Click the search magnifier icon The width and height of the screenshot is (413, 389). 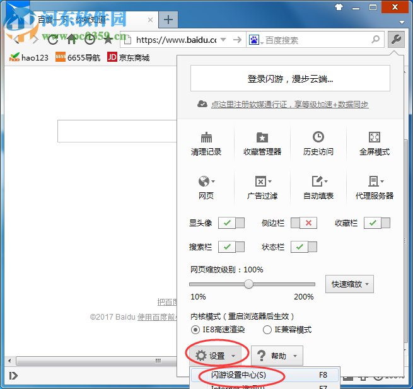point(376,40)
